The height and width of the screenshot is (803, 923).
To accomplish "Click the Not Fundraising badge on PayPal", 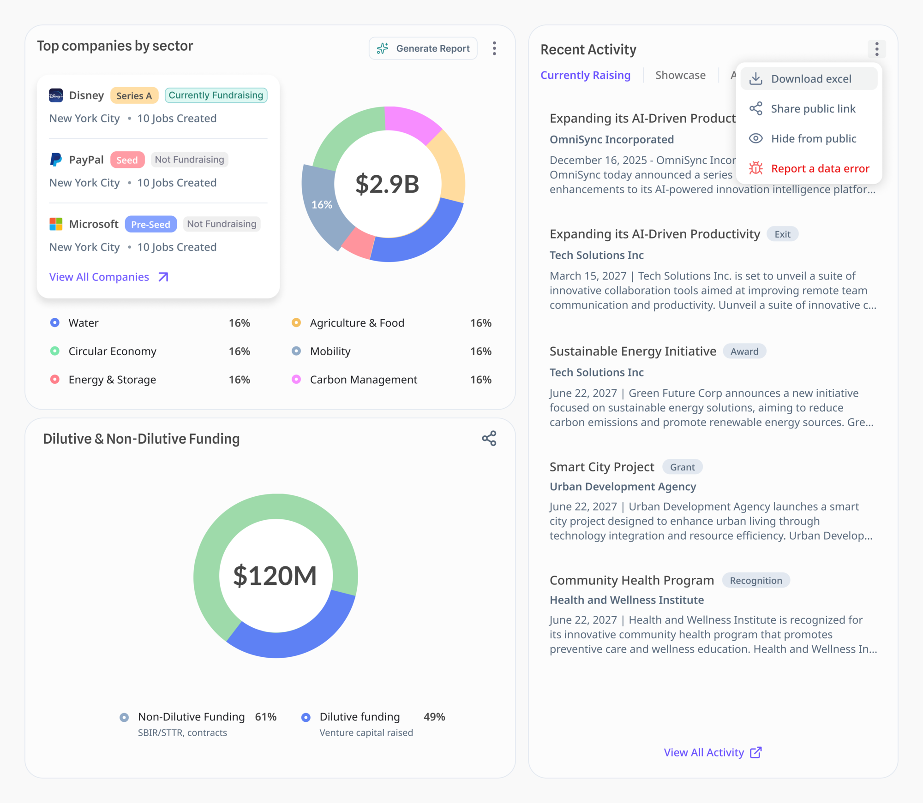I will click(x=189, y=160).
